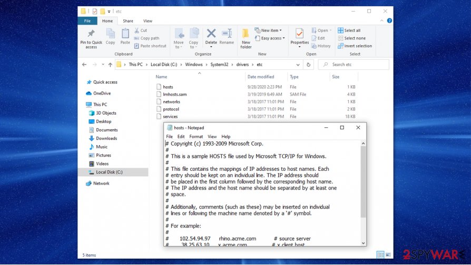Click in Search etc field
Screen dimensions: 471x265
[x=354, y=65]
